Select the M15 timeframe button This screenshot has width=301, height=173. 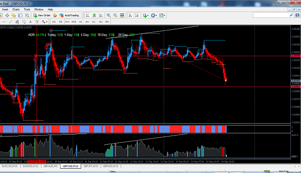pyautogui.click(x=67, y=22)
